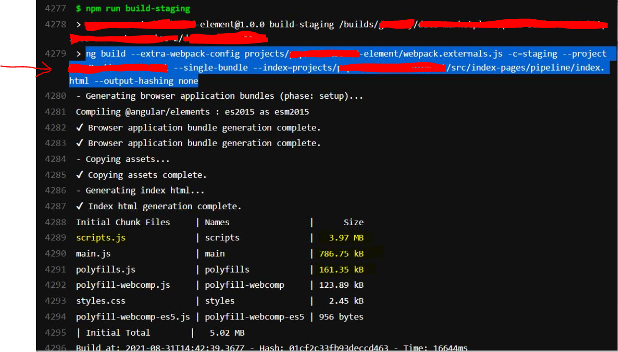This screenshot has height=352, width=618.
Task: Click the 'html --output-hashing none' highlighted text
Action: (133, 81)
